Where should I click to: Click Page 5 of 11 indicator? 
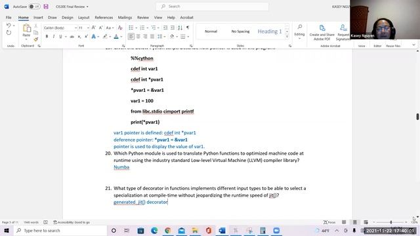coord(10,222)
